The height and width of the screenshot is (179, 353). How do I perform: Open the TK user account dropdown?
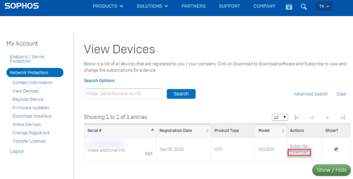point(324,6)
